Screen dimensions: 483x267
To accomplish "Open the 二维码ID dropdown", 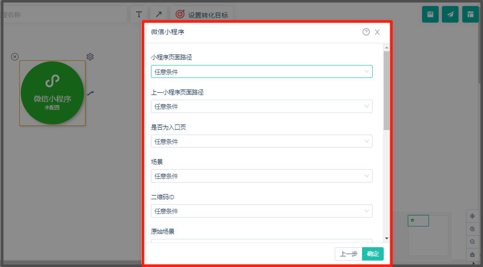I will tap(261, 211).
